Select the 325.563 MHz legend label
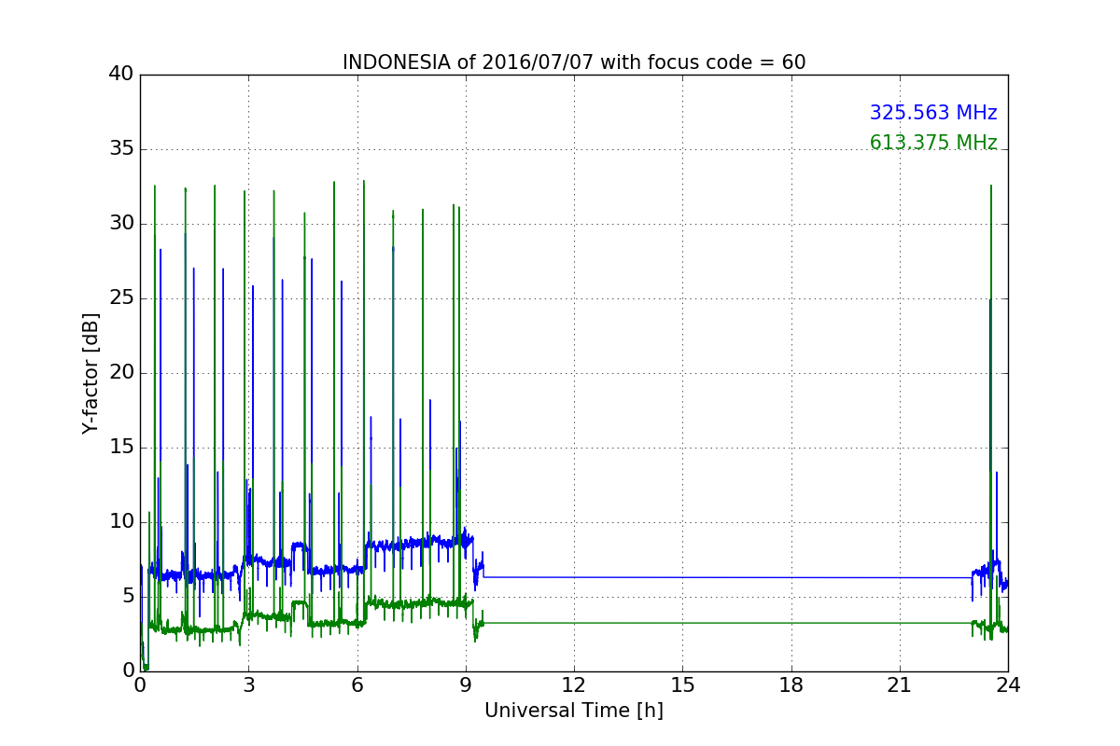This screenshot has height=746, width=1120. click(933, 113)
